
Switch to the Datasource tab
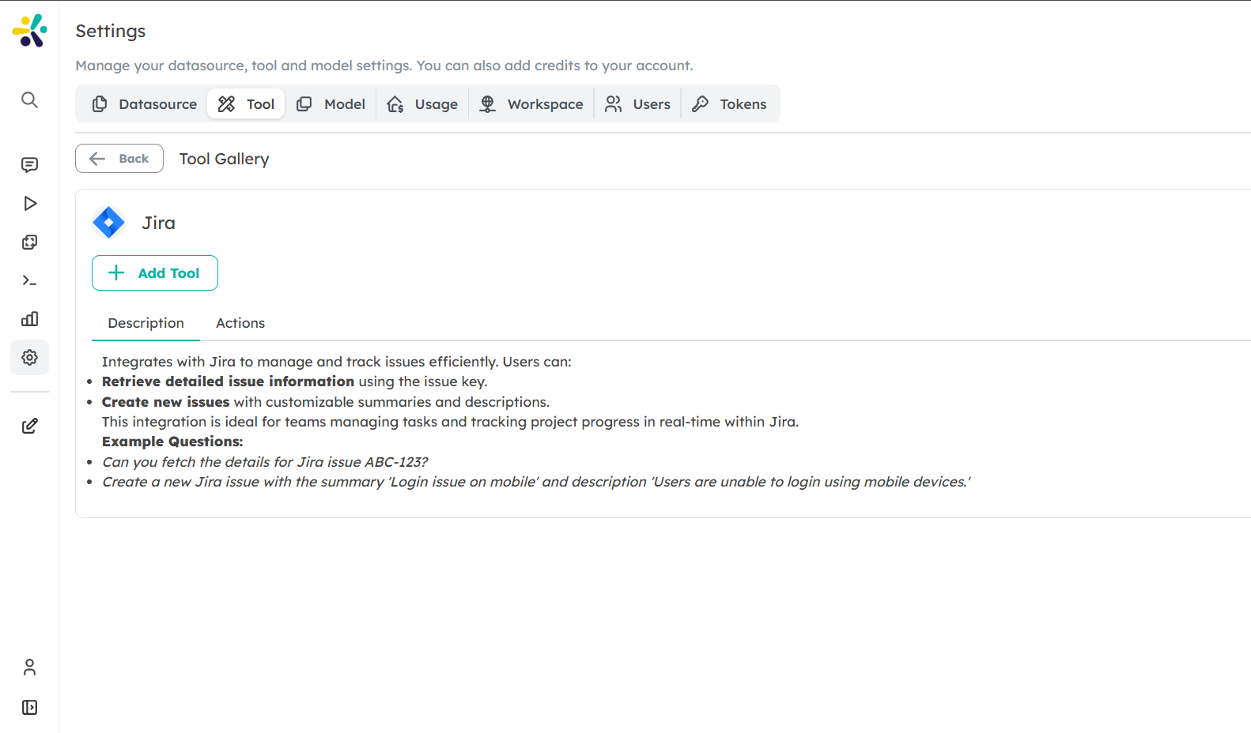[x=144, y=104]
